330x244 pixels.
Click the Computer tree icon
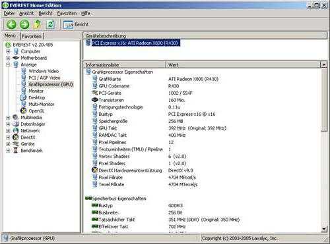tap(16, 51)
